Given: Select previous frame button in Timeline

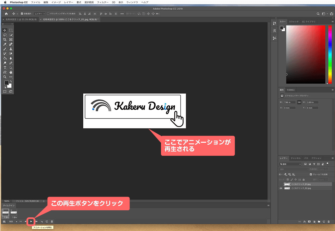Looking at the screenshot, I should 25,222.
